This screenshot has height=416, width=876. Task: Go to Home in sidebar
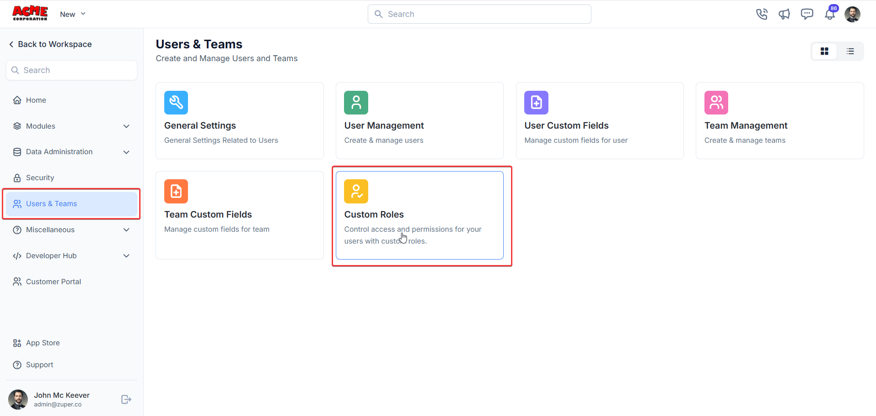point(72,100)
